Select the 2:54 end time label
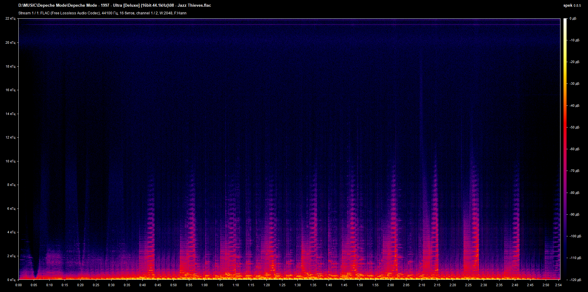Viewport: 588px width, 292px height. click(558, 285)
